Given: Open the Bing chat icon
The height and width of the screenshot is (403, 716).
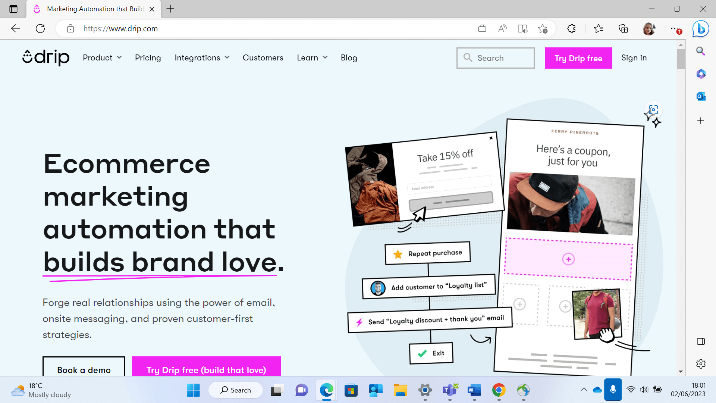Looking at the screenshot, I should [x=701, y=28].
